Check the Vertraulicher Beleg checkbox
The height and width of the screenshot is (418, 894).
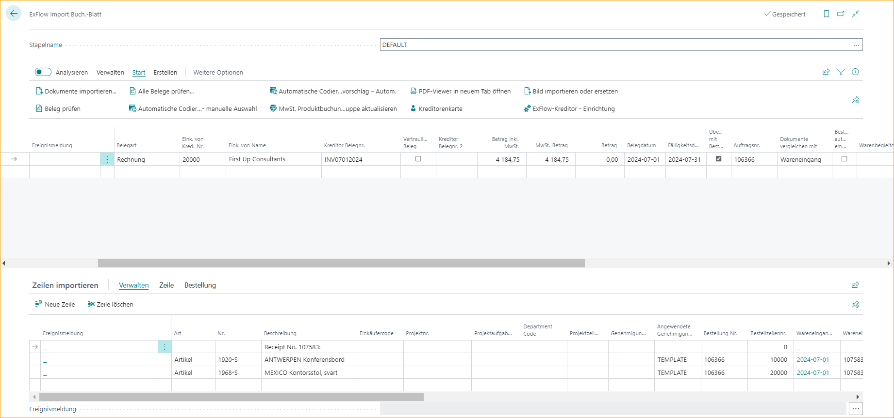(x=418, y=159)
